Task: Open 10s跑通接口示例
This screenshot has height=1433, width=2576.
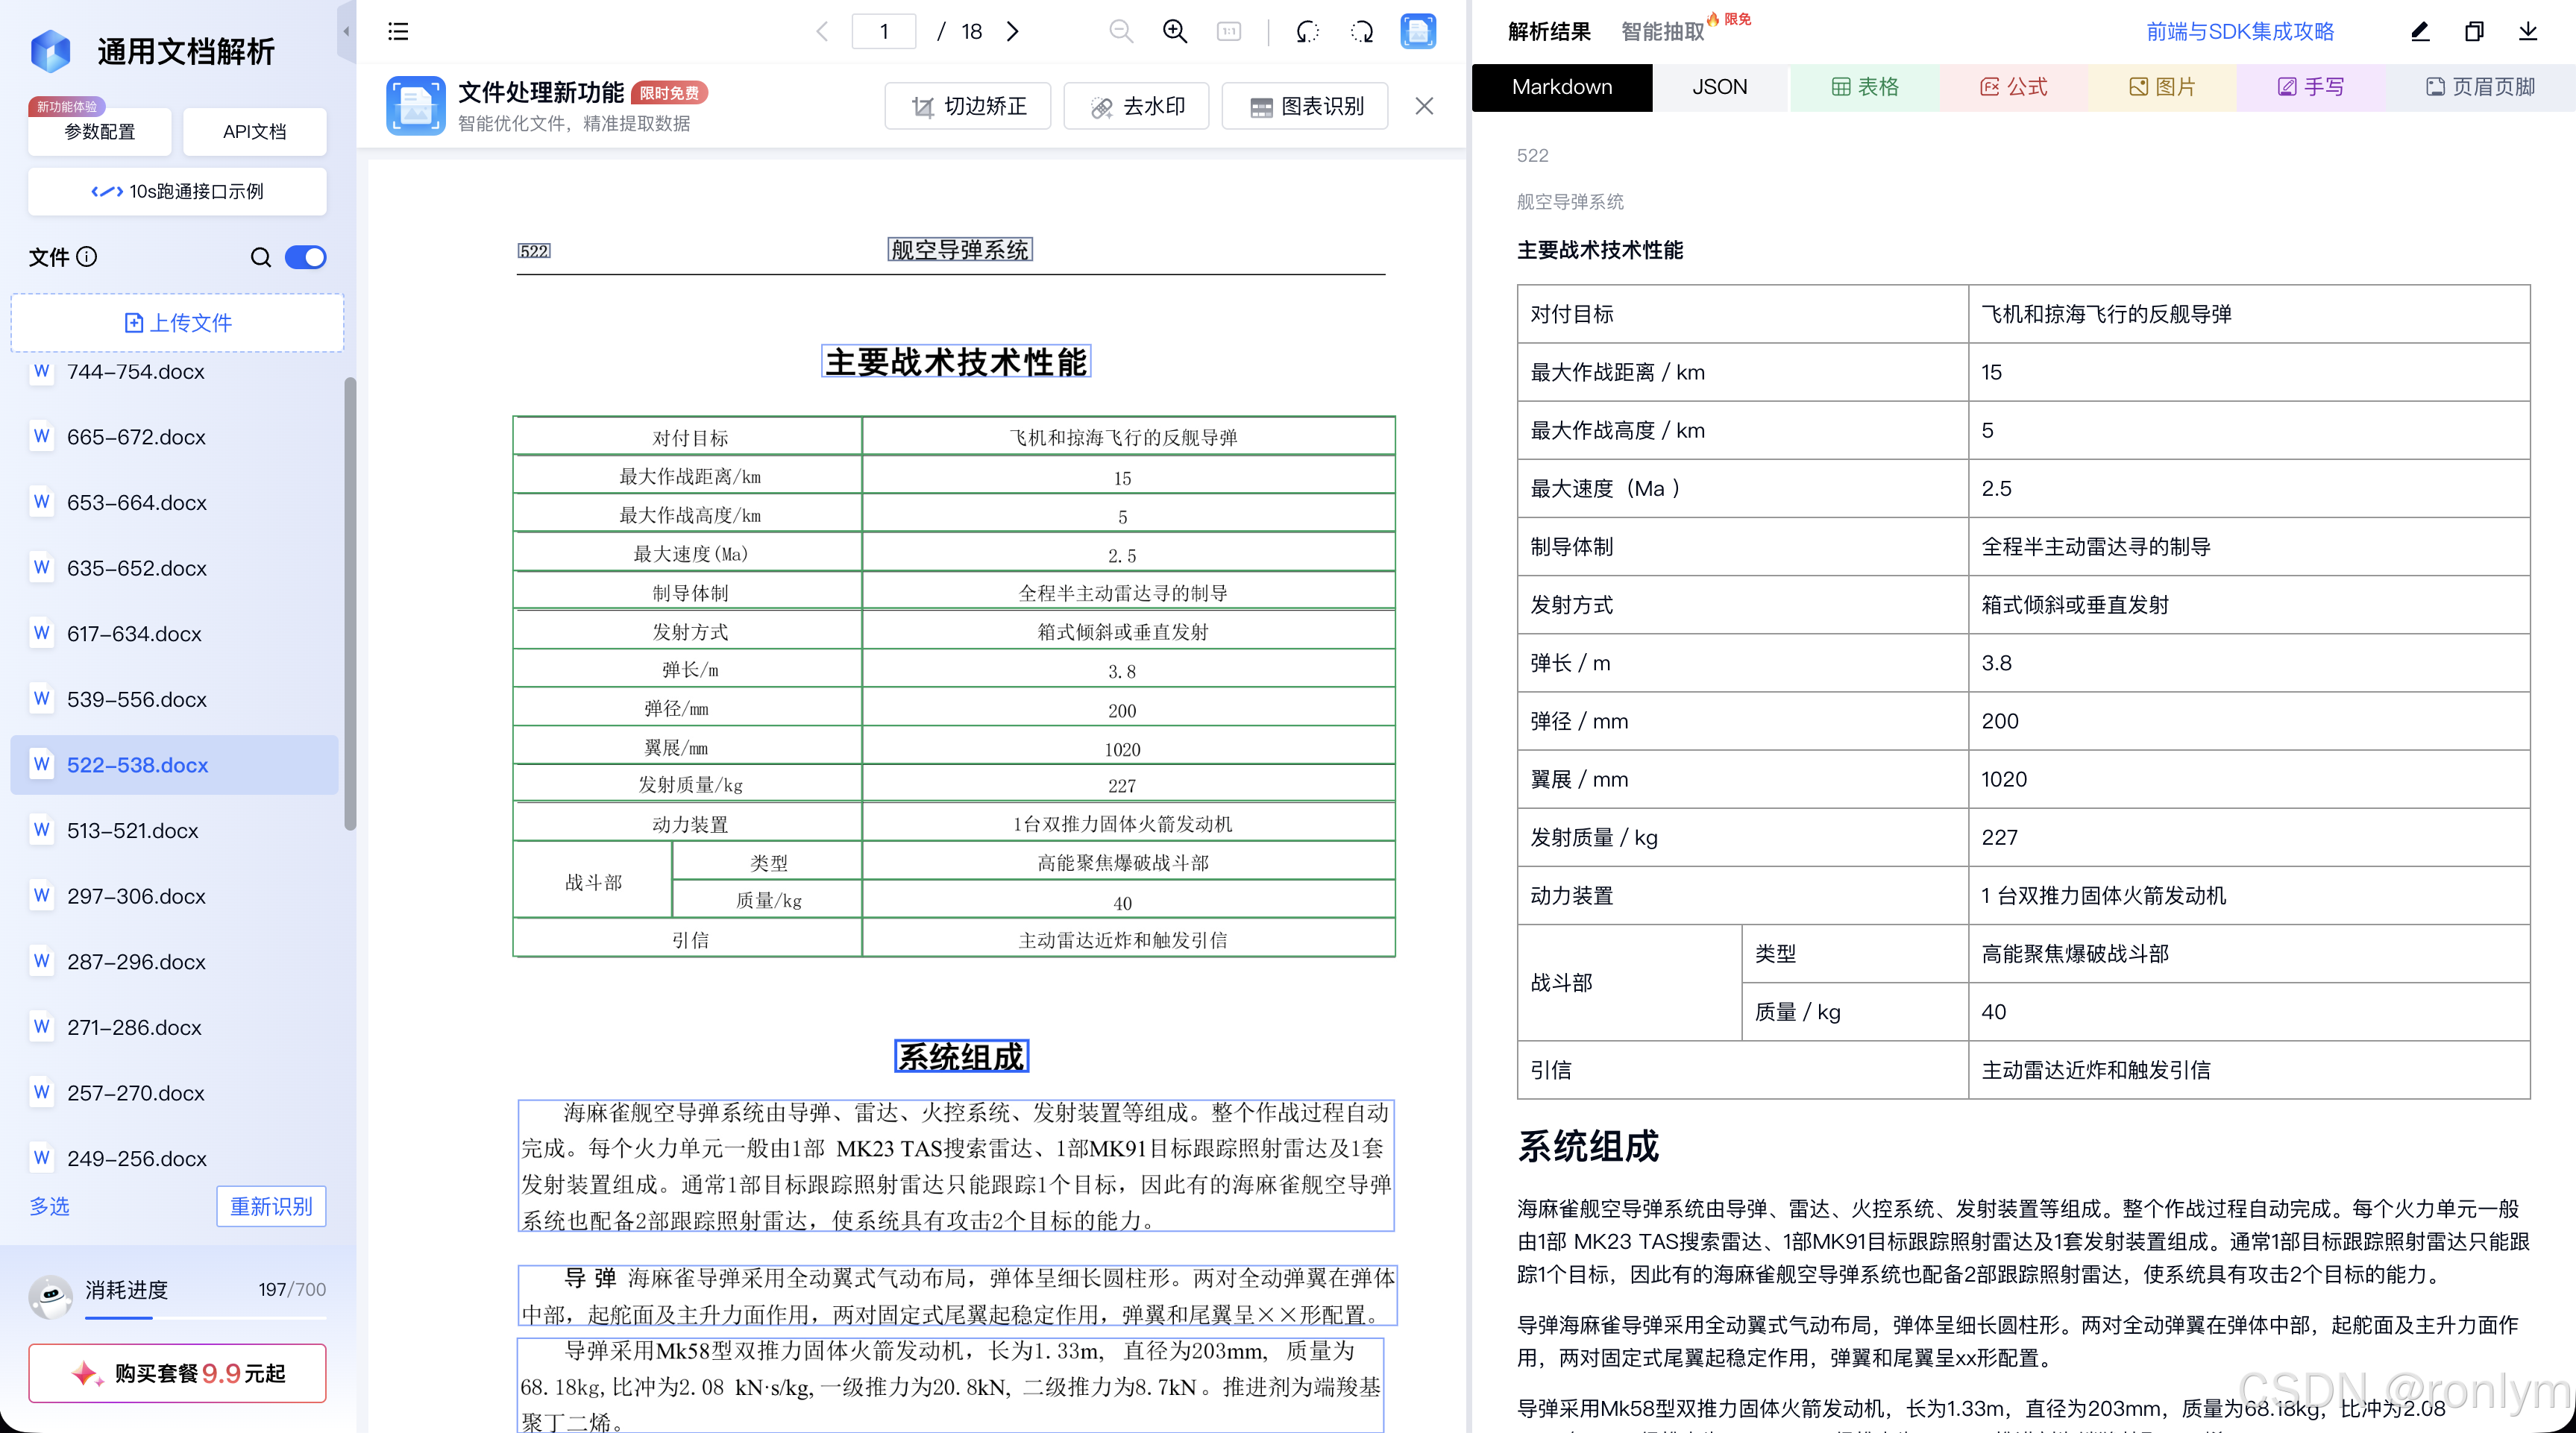Action: point(177,191)
